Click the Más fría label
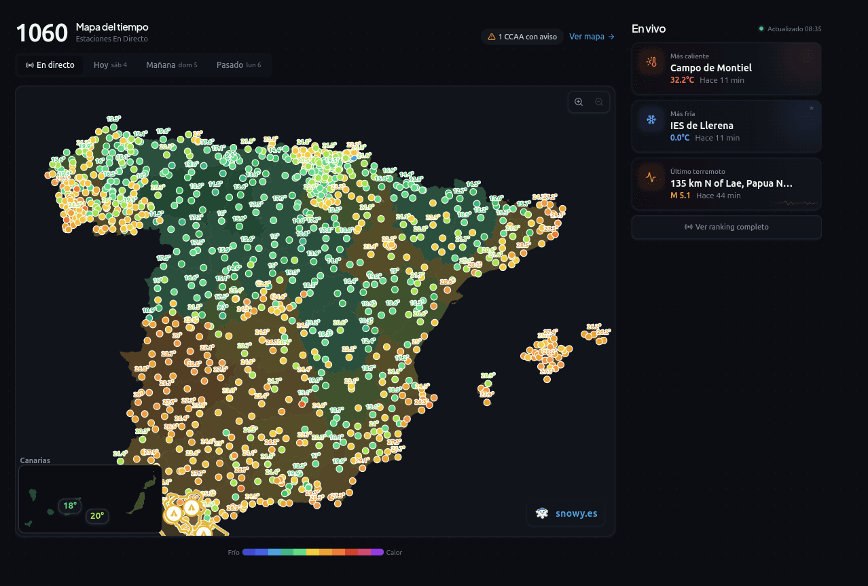868x586 pixels. click(683, 114)
